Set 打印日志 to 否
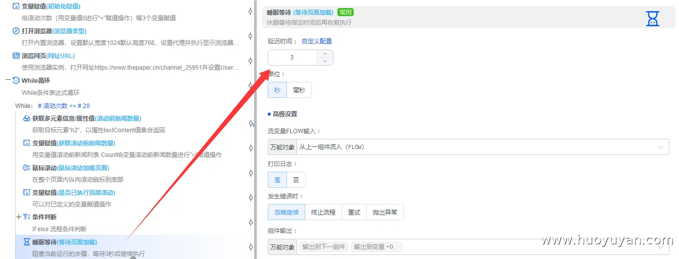This screenshot has width=679, height=259. pyautogui.click(x=296, y=180)
